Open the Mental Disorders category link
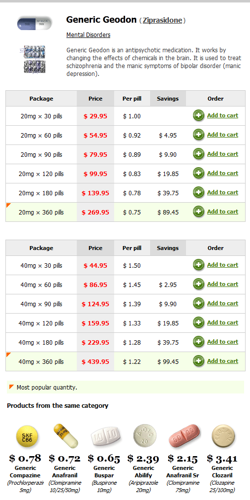 point(88,35)
